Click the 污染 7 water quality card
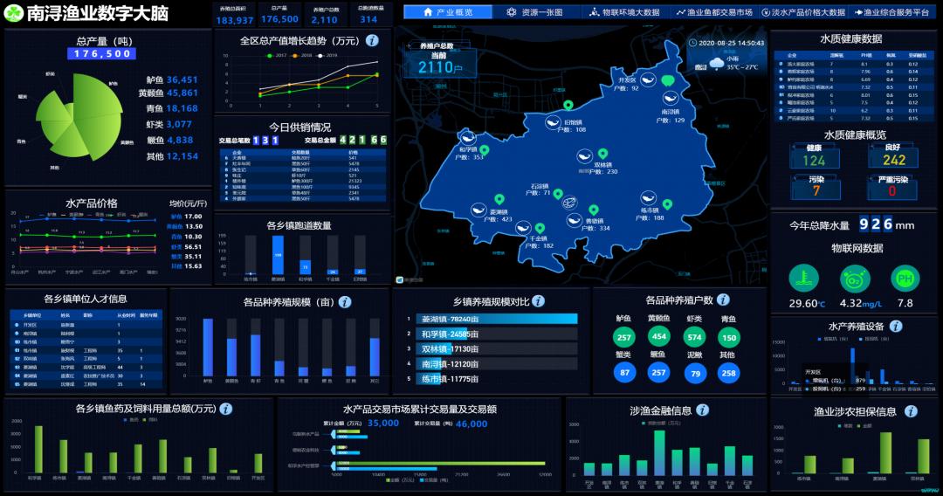The image size is (943, 496). [816, 187]
